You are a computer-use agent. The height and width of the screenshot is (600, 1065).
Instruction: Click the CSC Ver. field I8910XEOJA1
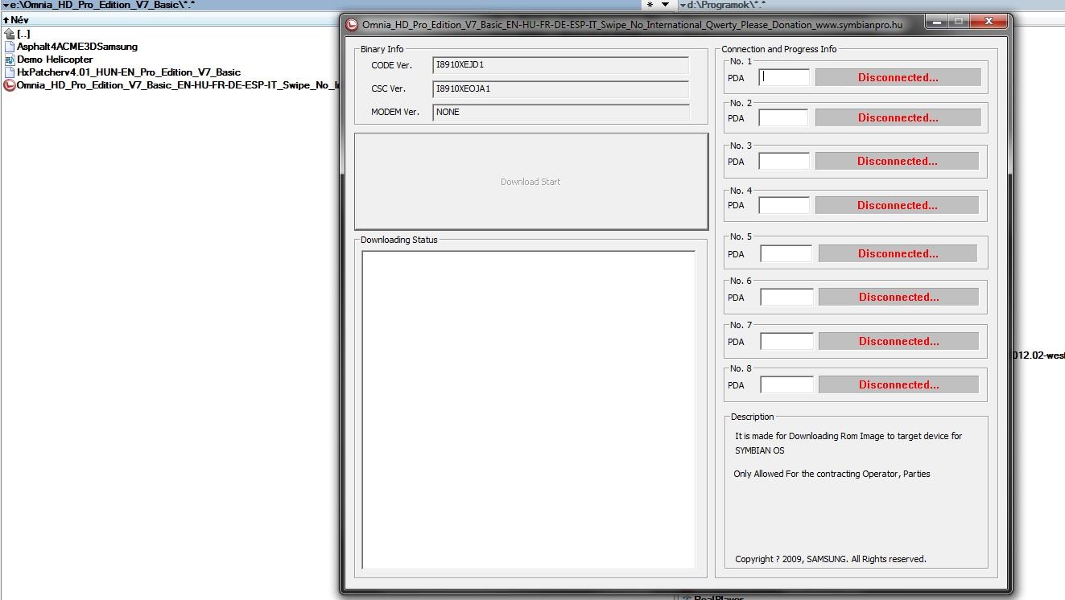pos(561,88)
